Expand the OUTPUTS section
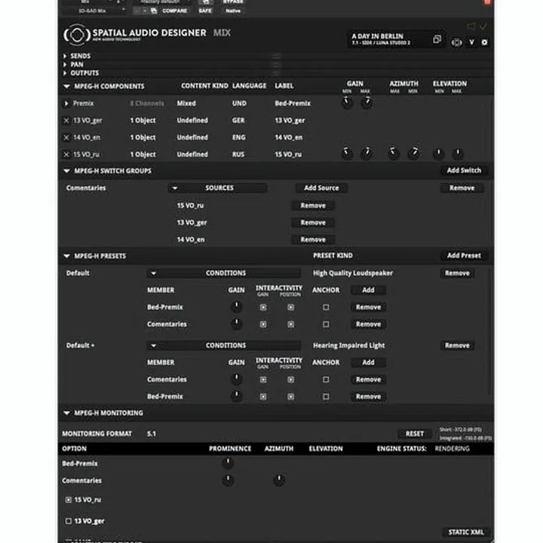Viewport: 543px width, 543px height. point(65,73)
